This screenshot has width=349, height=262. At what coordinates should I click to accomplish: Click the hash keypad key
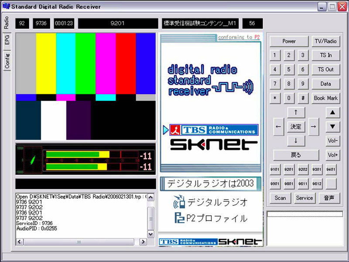pos(303,98)
